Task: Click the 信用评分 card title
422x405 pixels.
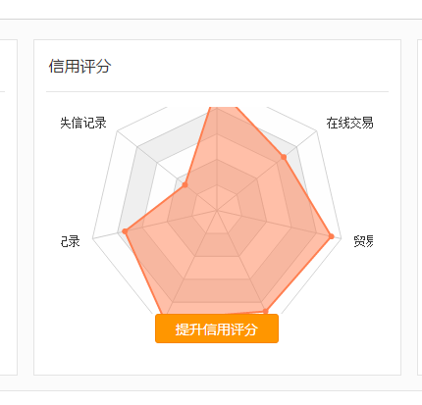Action: (79, 66)
